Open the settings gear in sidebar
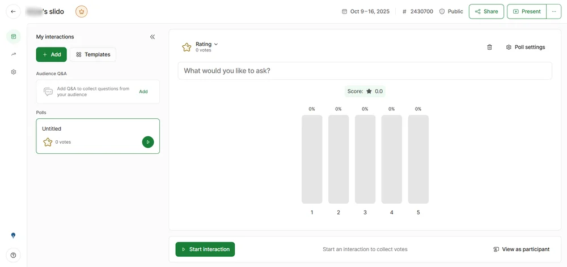 click(x=14, y=72)
